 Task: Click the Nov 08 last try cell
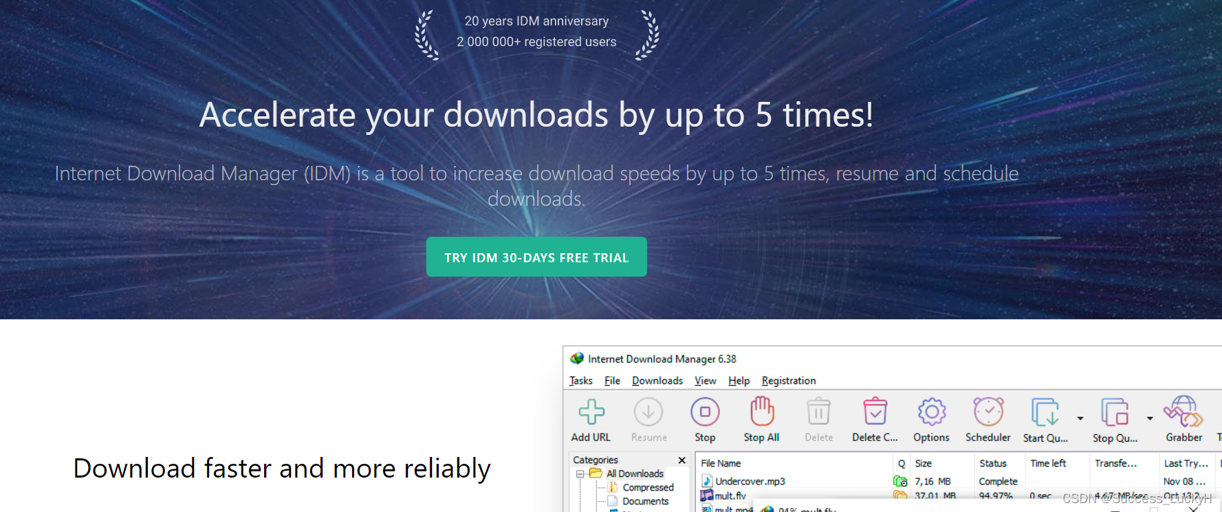[1184, 481]
